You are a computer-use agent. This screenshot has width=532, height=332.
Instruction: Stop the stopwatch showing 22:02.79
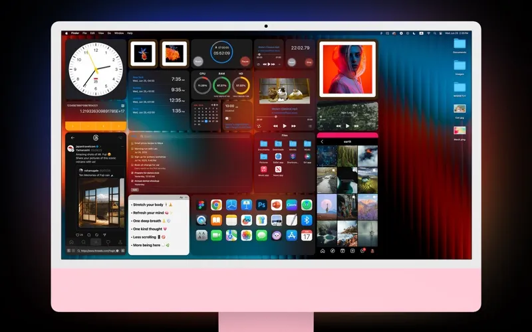[x=309, y=62]
